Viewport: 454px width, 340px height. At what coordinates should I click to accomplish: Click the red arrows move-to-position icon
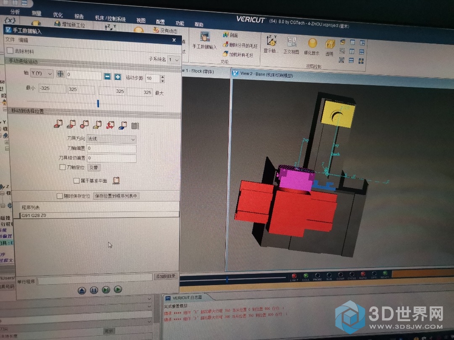pyautogui.click(x=110, y=125)
